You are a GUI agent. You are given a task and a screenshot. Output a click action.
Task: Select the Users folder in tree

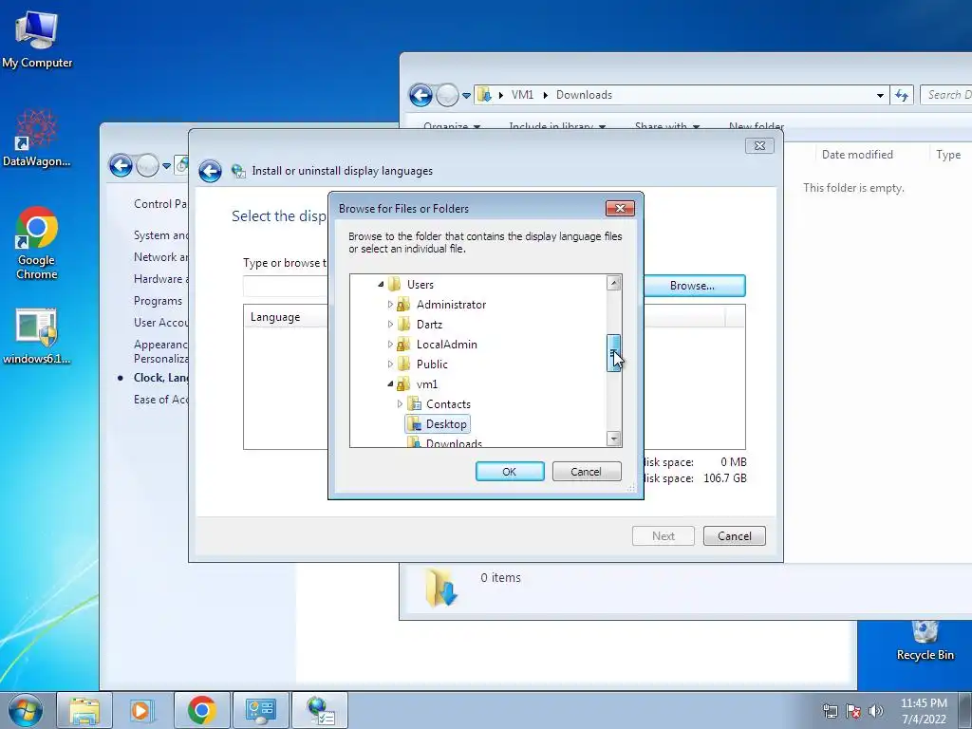tap(420, 285)
